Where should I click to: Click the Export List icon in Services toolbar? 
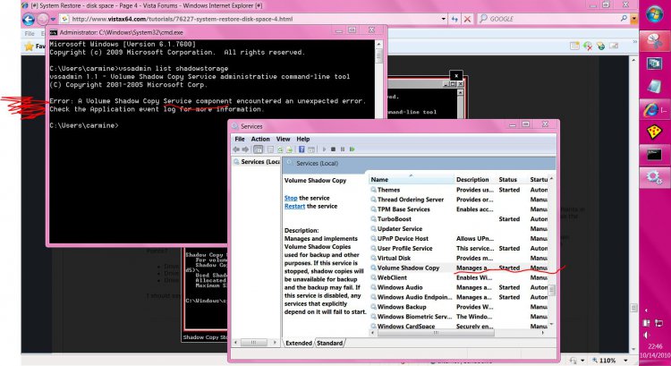pyautogui.click(x=289, y=149)
